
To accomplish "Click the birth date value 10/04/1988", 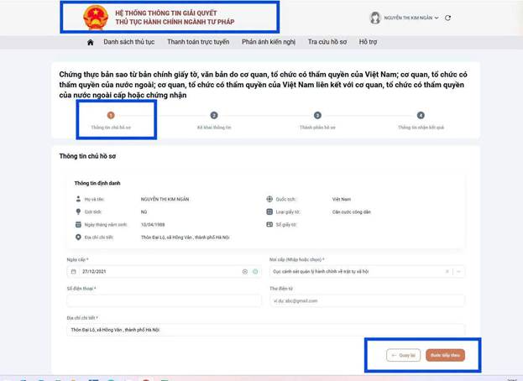I will click(153, 225).
